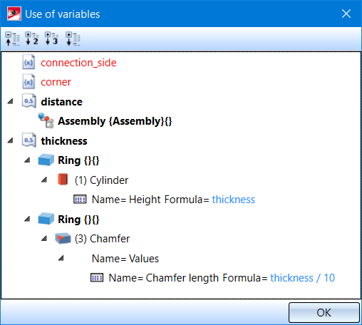Image resolution: width=362 pixels, height=325 pixels.
Task: Collapse the (1) Cylinder node
Action: pyautogui.click(x=44, y=180)
